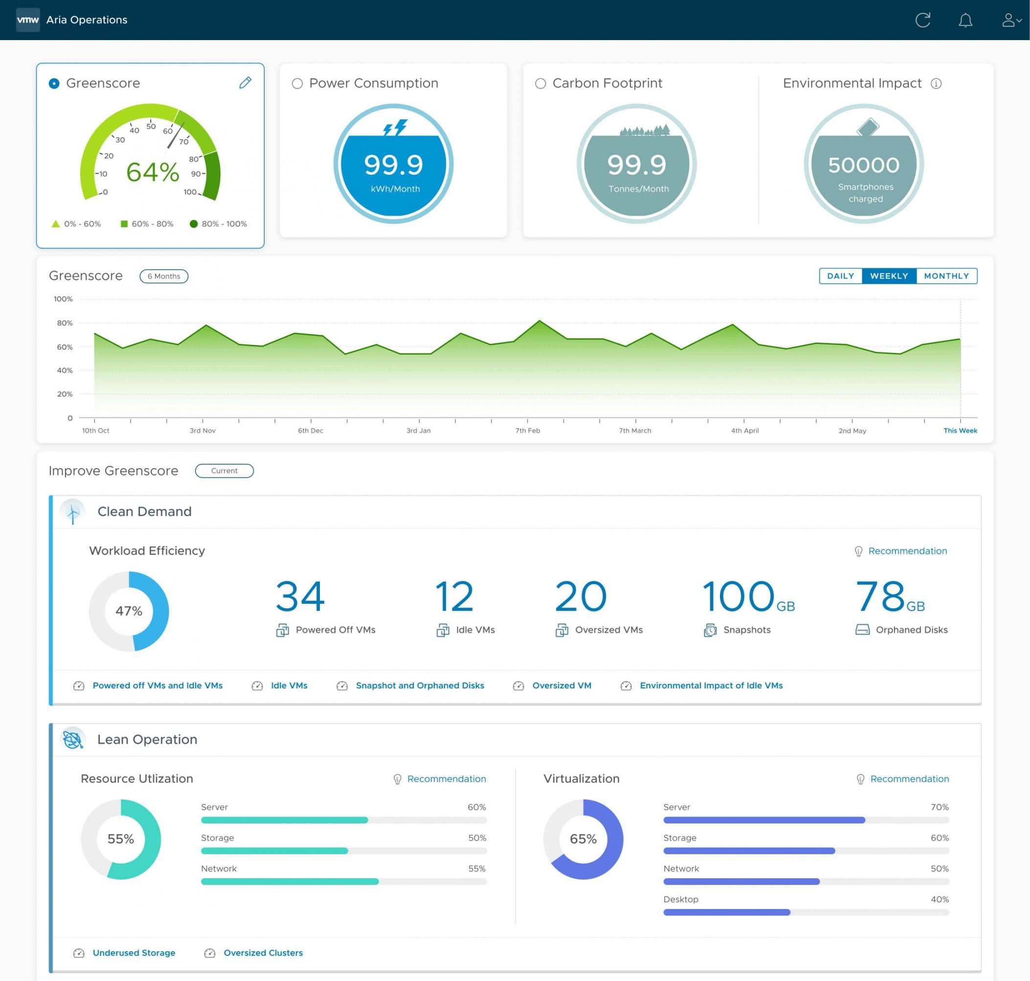
Task: Open the Current period selector
Action: (224, 471)
